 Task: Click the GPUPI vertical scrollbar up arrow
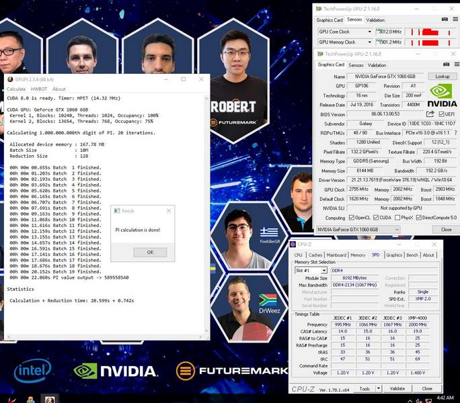tap(206, 98)
